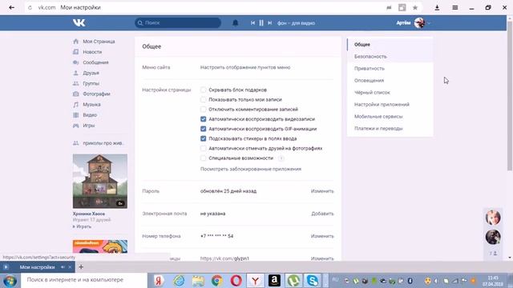The image size is (513, 288).
Task: Launch Skype from taskbar
Action: point(313,281)
